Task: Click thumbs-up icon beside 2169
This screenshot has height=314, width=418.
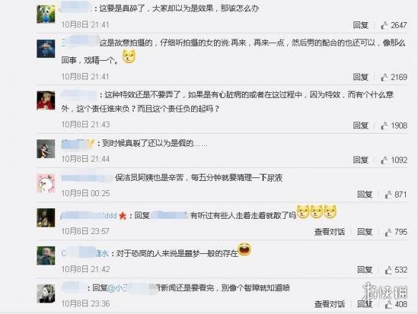Action: point(384,77)
